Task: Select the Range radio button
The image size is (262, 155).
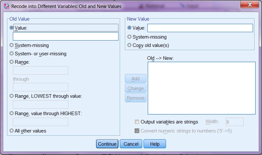Action: [x=12, y=62]
